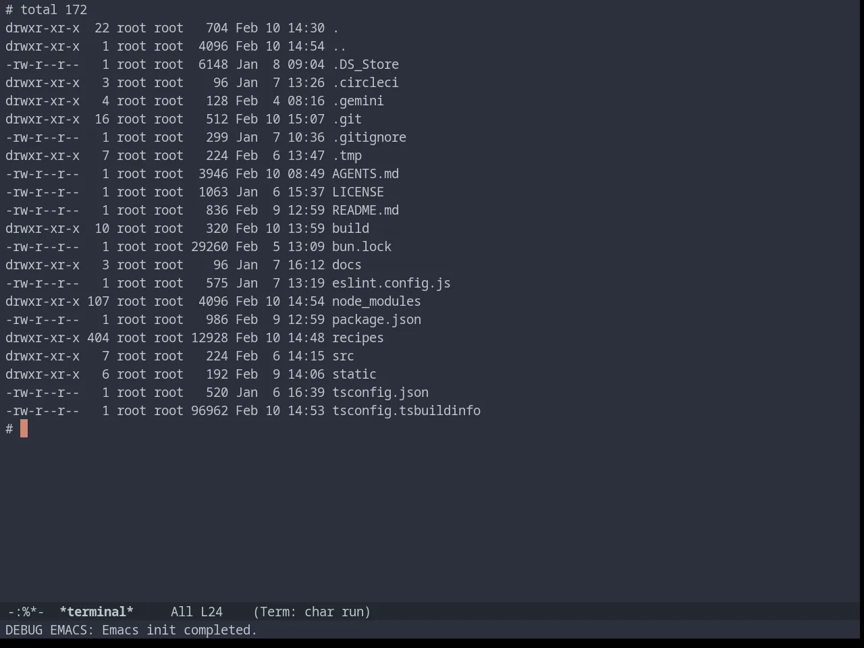Screen dimensions: 864x648
Task: Click the -:%*- buffer status flags
Action: tap(26, 612)
